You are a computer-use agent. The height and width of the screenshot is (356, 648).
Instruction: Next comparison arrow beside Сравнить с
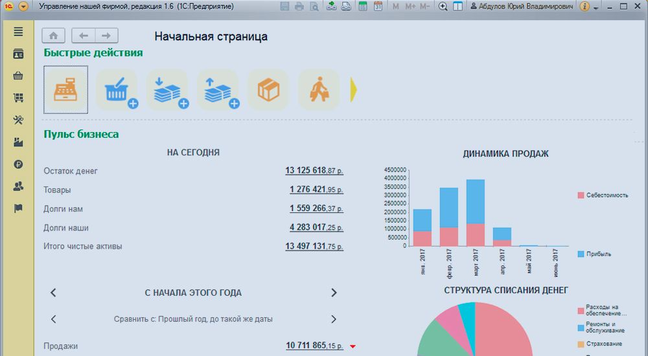334,319
